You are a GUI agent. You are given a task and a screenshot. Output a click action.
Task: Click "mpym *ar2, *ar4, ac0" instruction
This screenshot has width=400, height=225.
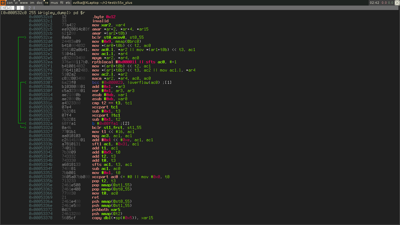click(116, 58)
